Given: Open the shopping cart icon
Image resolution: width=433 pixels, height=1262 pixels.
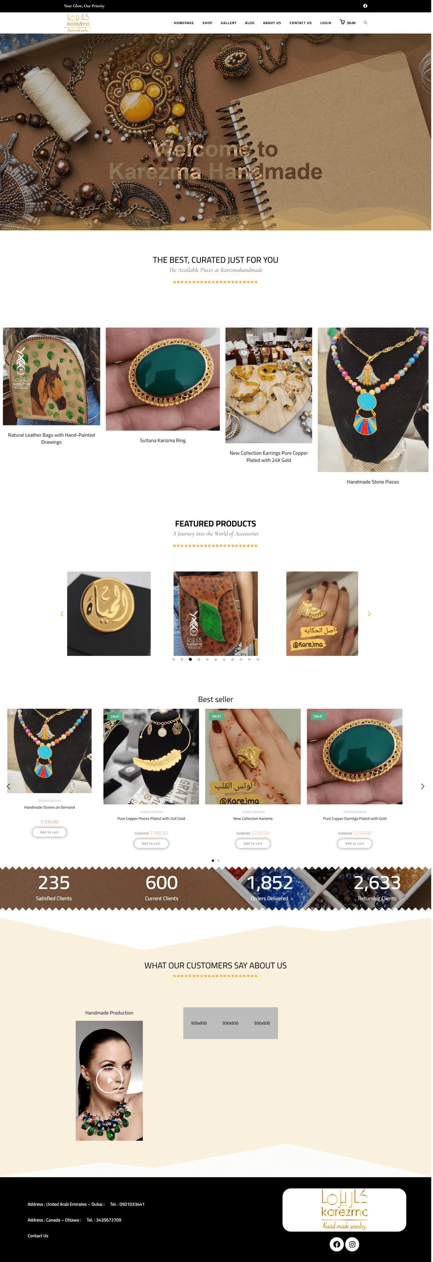Looking at the screenshot, I should point(343,22).
